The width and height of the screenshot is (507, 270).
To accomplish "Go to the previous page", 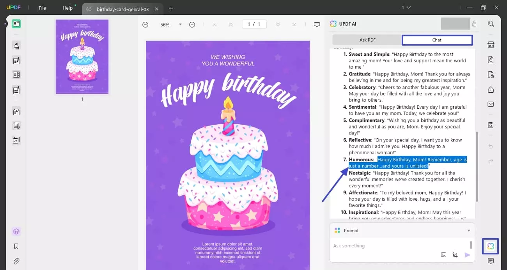I will point(231,25).
